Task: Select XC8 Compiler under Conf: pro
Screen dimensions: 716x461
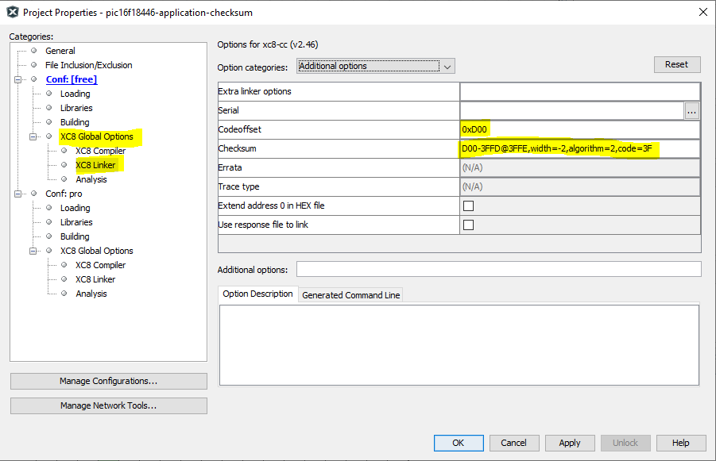Action: click(x=100, y=265)
